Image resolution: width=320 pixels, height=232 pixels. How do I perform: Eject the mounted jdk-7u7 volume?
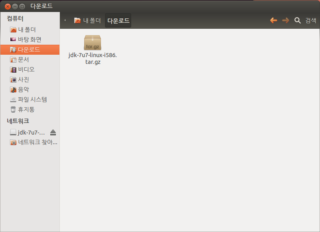click(x=53, y=132)
